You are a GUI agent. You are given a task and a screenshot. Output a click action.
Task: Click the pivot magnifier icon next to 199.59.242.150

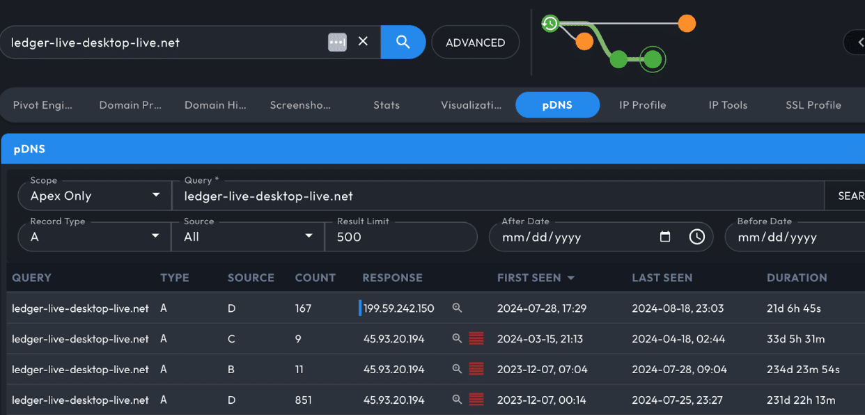click(x=457, y=308)
